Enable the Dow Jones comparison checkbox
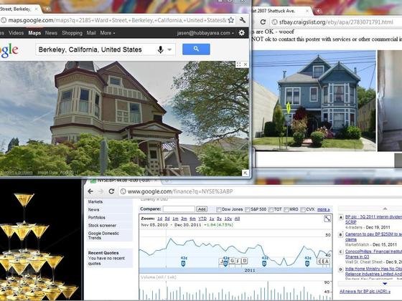 coord(219,209)
